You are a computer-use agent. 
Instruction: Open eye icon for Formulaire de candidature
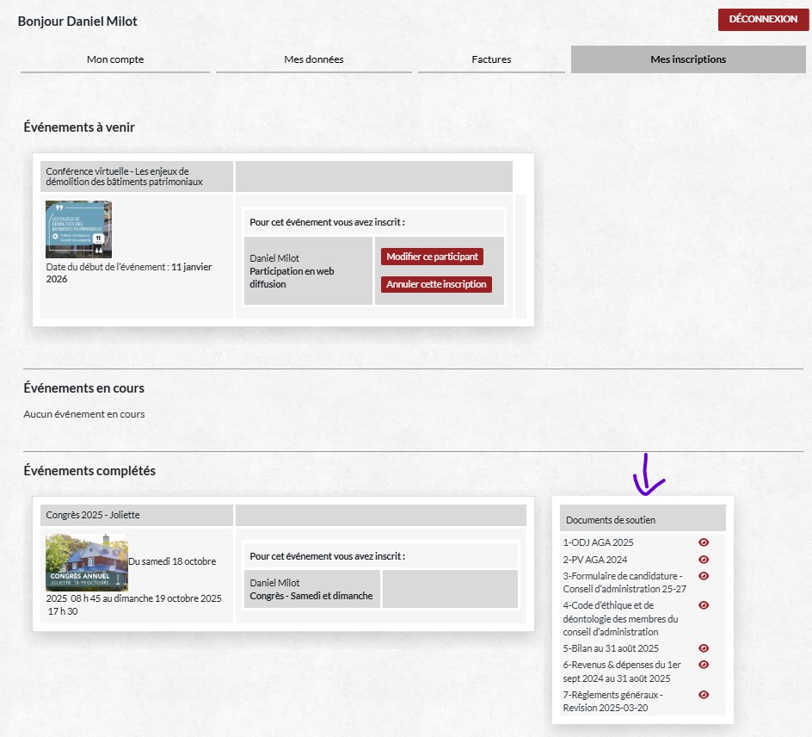tap(704, 576)
